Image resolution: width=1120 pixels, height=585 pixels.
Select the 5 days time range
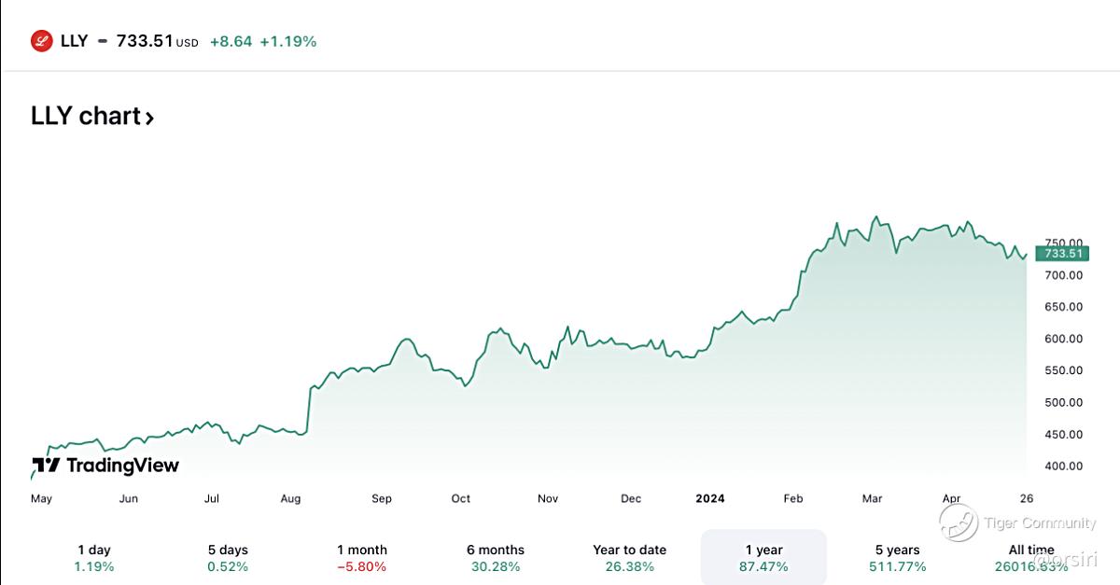(228, 558)
